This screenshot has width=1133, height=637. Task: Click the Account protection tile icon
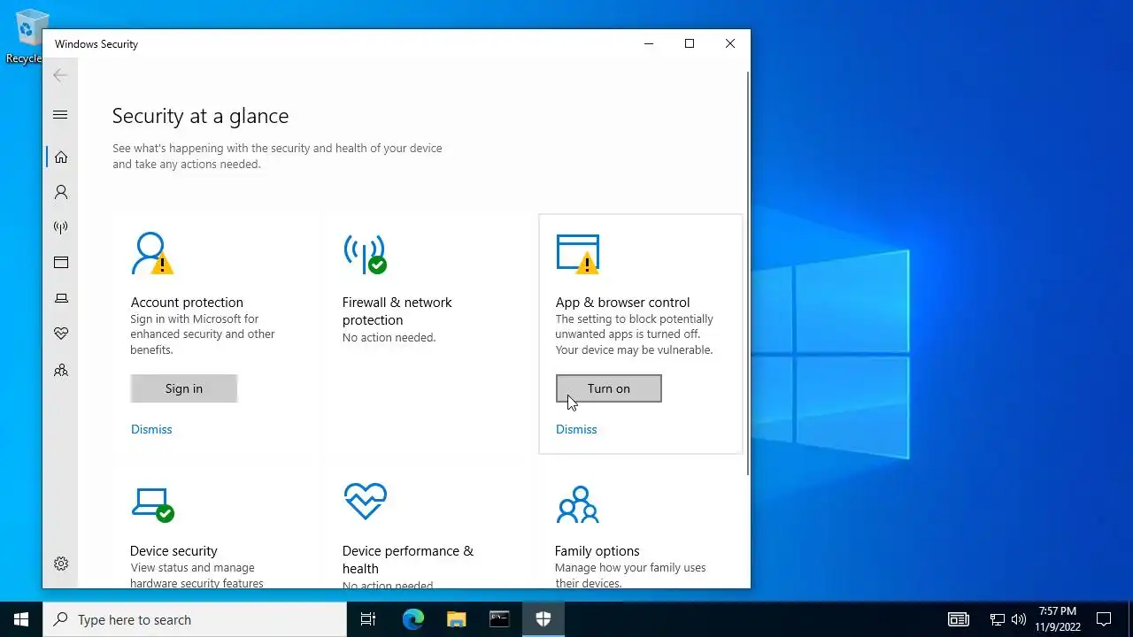151,254
